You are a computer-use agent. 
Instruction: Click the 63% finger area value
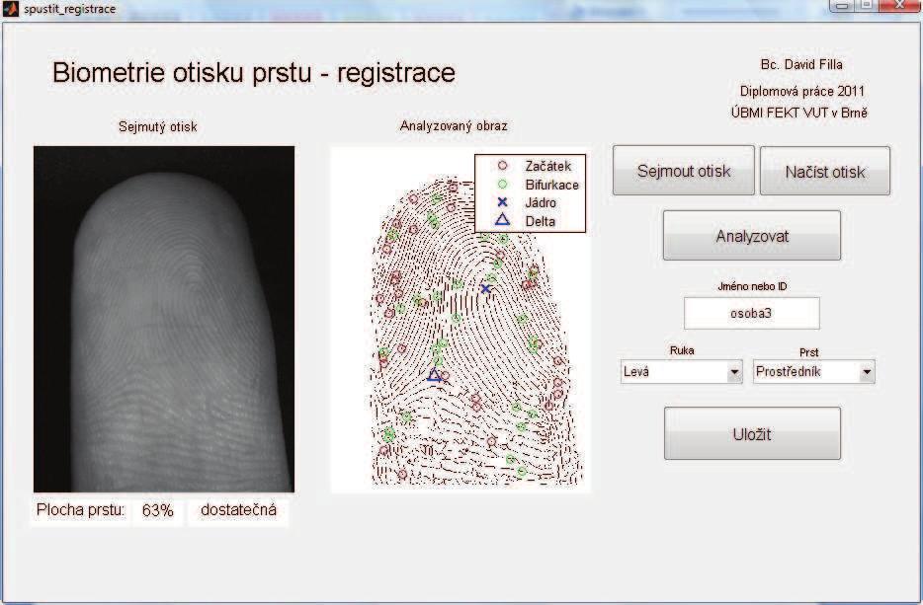(158, 510)
